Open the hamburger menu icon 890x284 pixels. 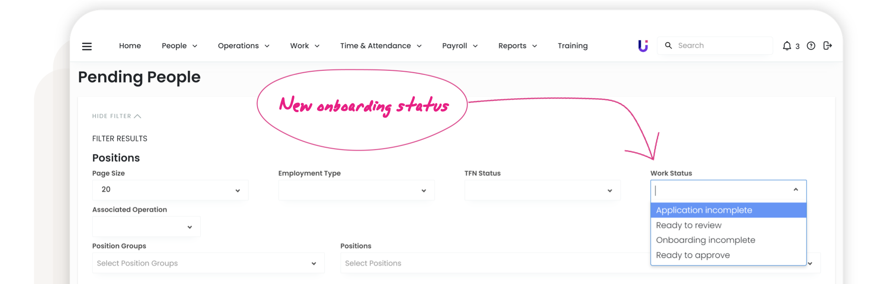click(87, 46)
